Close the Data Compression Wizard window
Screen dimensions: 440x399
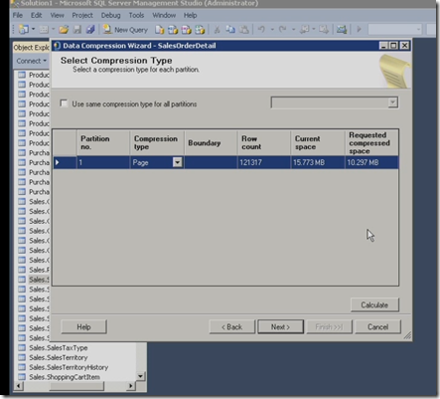point(404,46)
